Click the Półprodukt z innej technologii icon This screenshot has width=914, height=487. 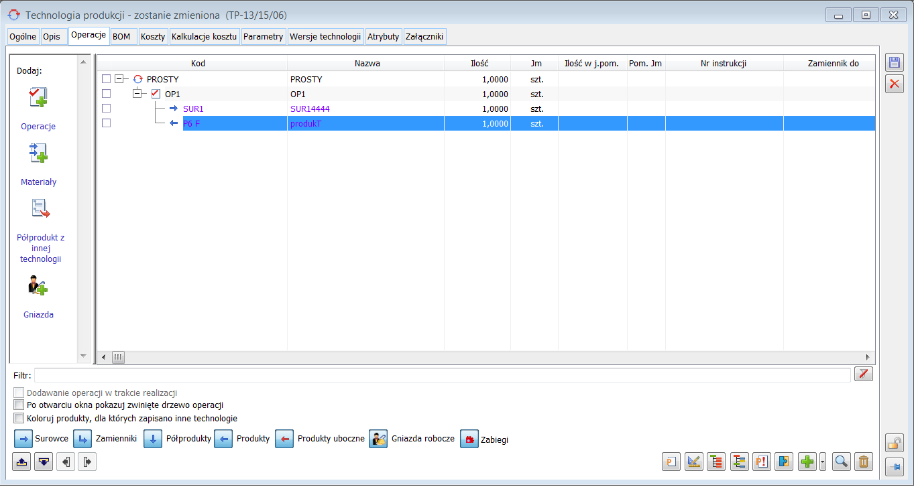[x=41, y=209]
